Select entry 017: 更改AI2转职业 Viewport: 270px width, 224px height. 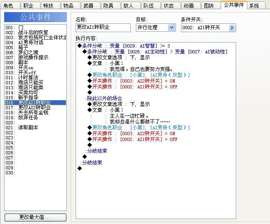(35, 108)
